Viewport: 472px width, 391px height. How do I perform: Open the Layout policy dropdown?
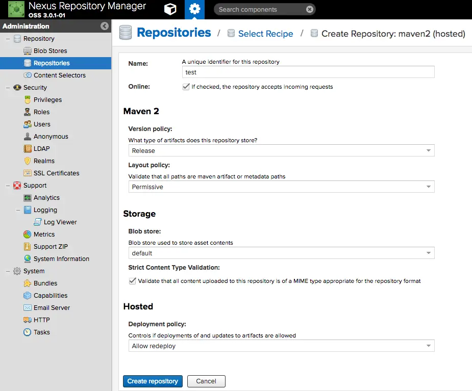click(282, 187)
